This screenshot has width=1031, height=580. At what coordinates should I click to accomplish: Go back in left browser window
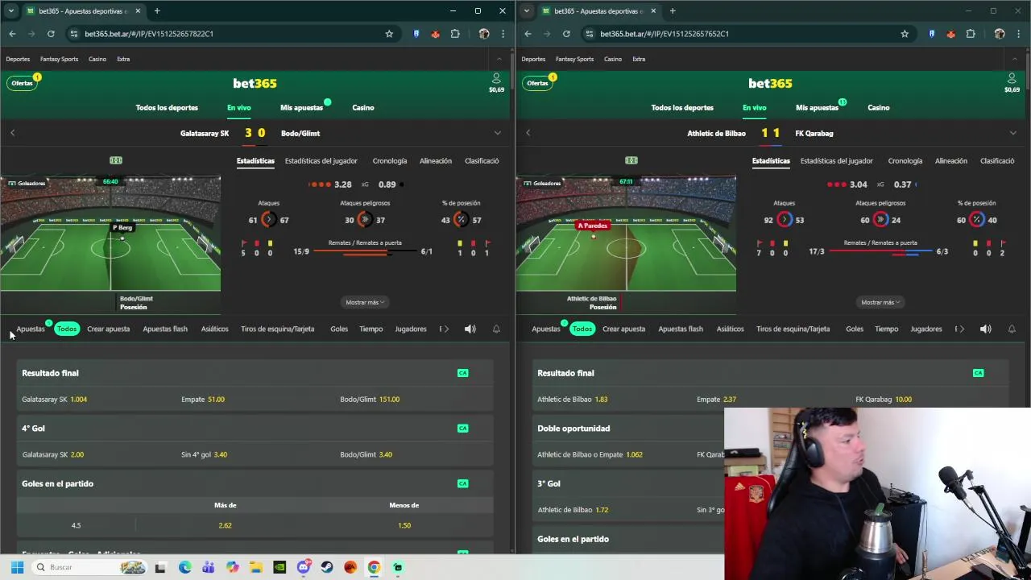[x=12, y=34]
